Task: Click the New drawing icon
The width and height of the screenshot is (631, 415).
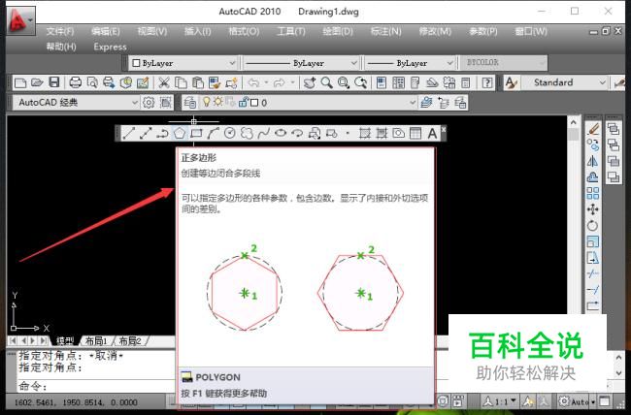Action: click(x=20, y=82)
